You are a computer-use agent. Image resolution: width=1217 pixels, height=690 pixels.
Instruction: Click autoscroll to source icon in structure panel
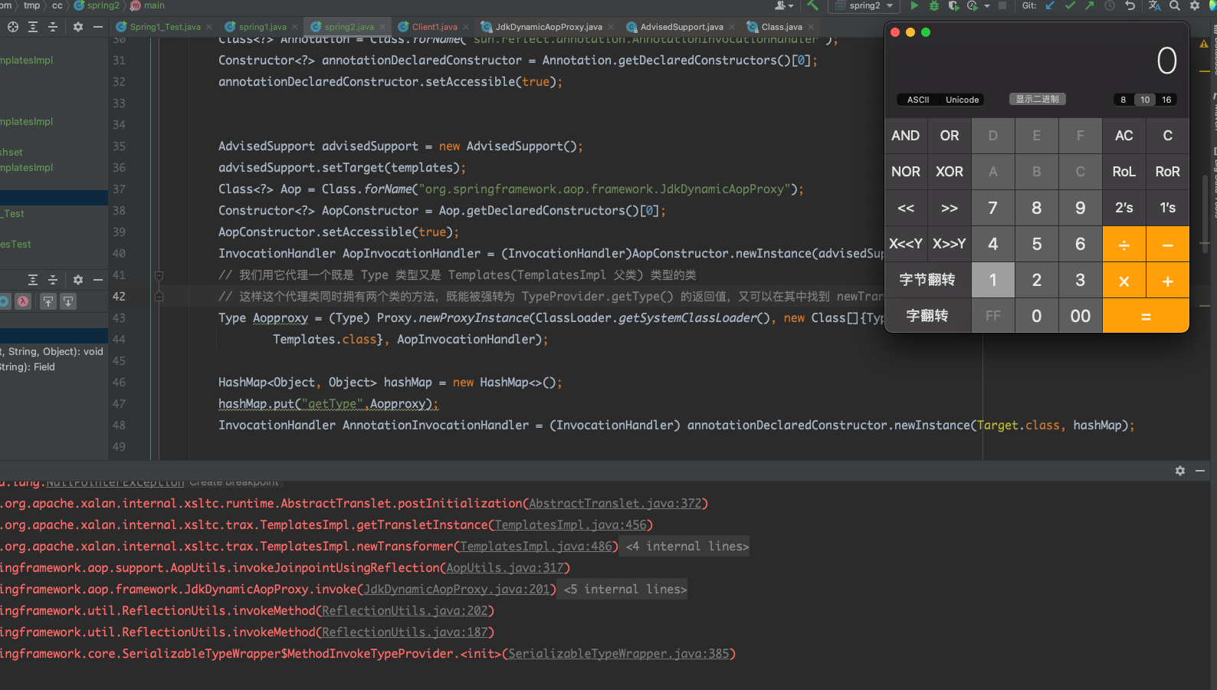[x=48, y=301]
